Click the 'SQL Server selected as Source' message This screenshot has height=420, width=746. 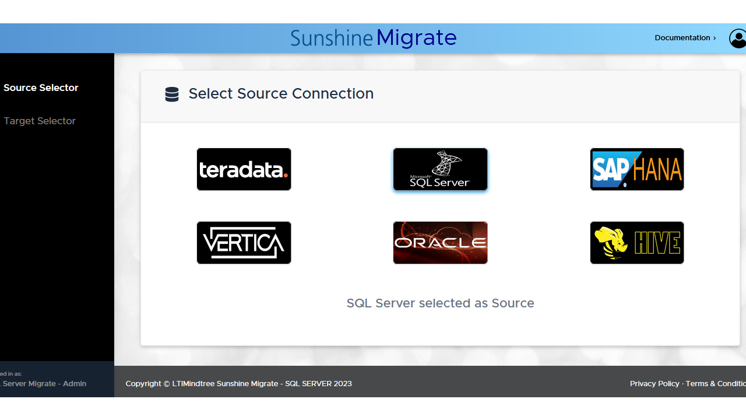tap(441, 303)
